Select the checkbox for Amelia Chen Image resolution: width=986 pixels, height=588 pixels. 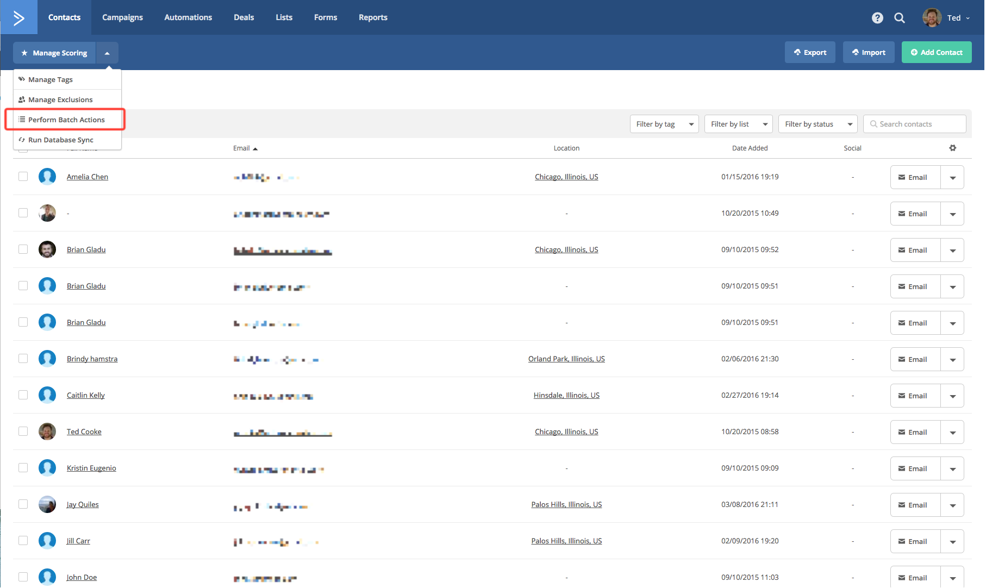coord(23,176)
